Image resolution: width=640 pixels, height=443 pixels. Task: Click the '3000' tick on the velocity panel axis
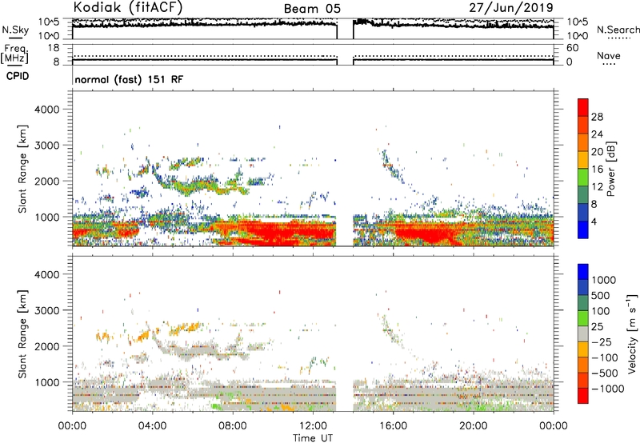(47, 310)
